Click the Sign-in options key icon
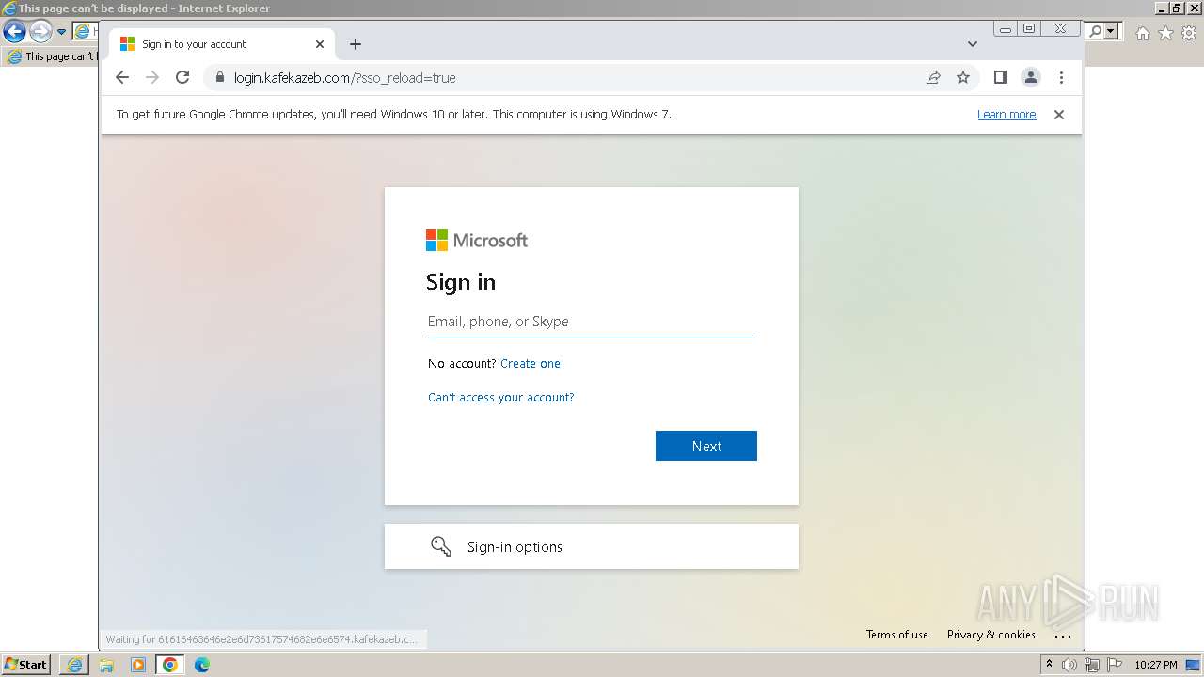1204x677 pixels. (x=441, y=546)
